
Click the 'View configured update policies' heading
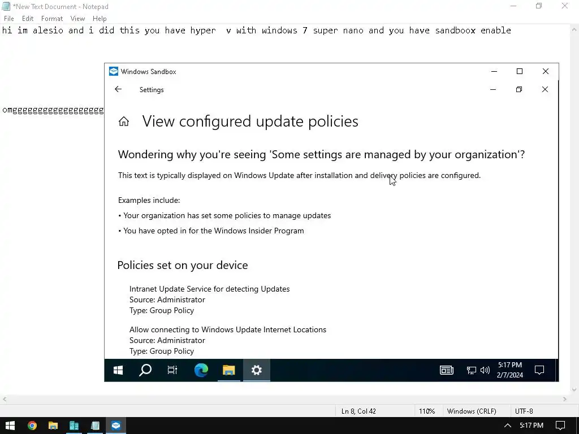250,121
